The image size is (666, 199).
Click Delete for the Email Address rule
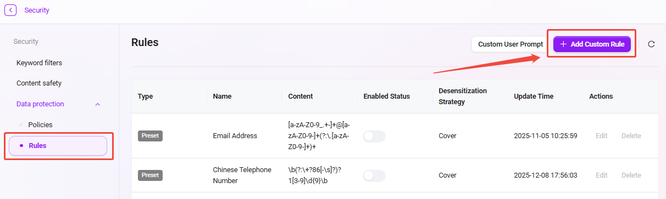[631, 136]
